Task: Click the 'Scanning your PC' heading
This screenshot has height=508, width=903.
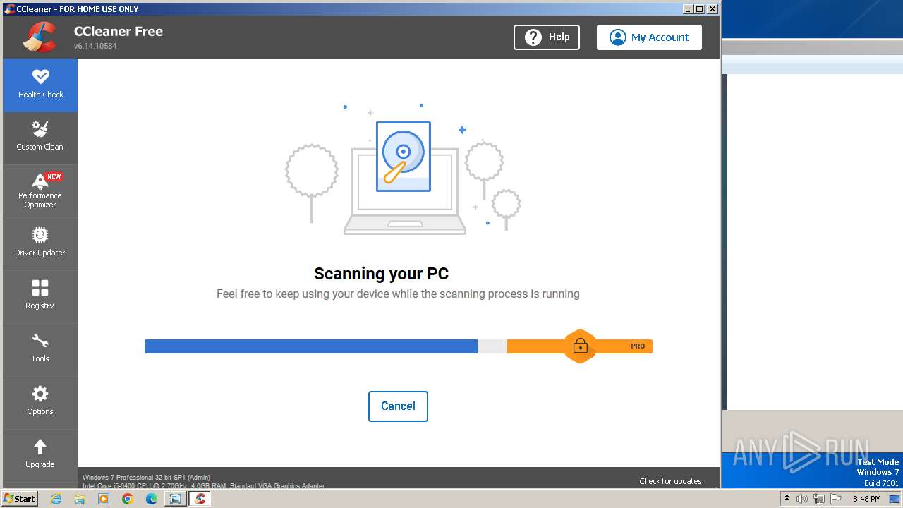Action: coord(381,274)
